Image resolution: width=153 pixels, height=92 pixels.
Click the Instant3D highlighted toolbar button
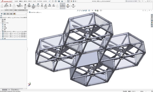62,6
